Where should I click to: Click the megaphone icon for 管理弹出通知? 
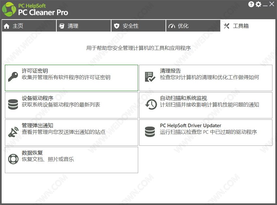[13, 132]
